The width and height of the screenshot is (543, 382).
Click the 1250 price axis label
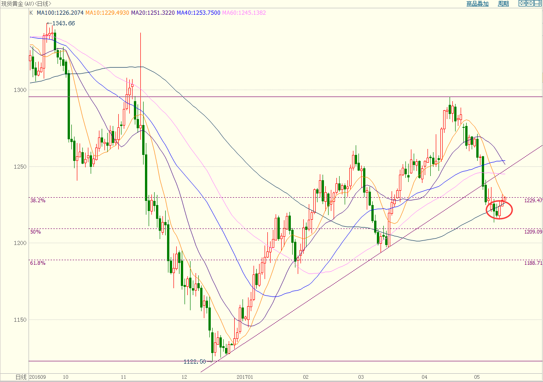[x=20, y=167]
